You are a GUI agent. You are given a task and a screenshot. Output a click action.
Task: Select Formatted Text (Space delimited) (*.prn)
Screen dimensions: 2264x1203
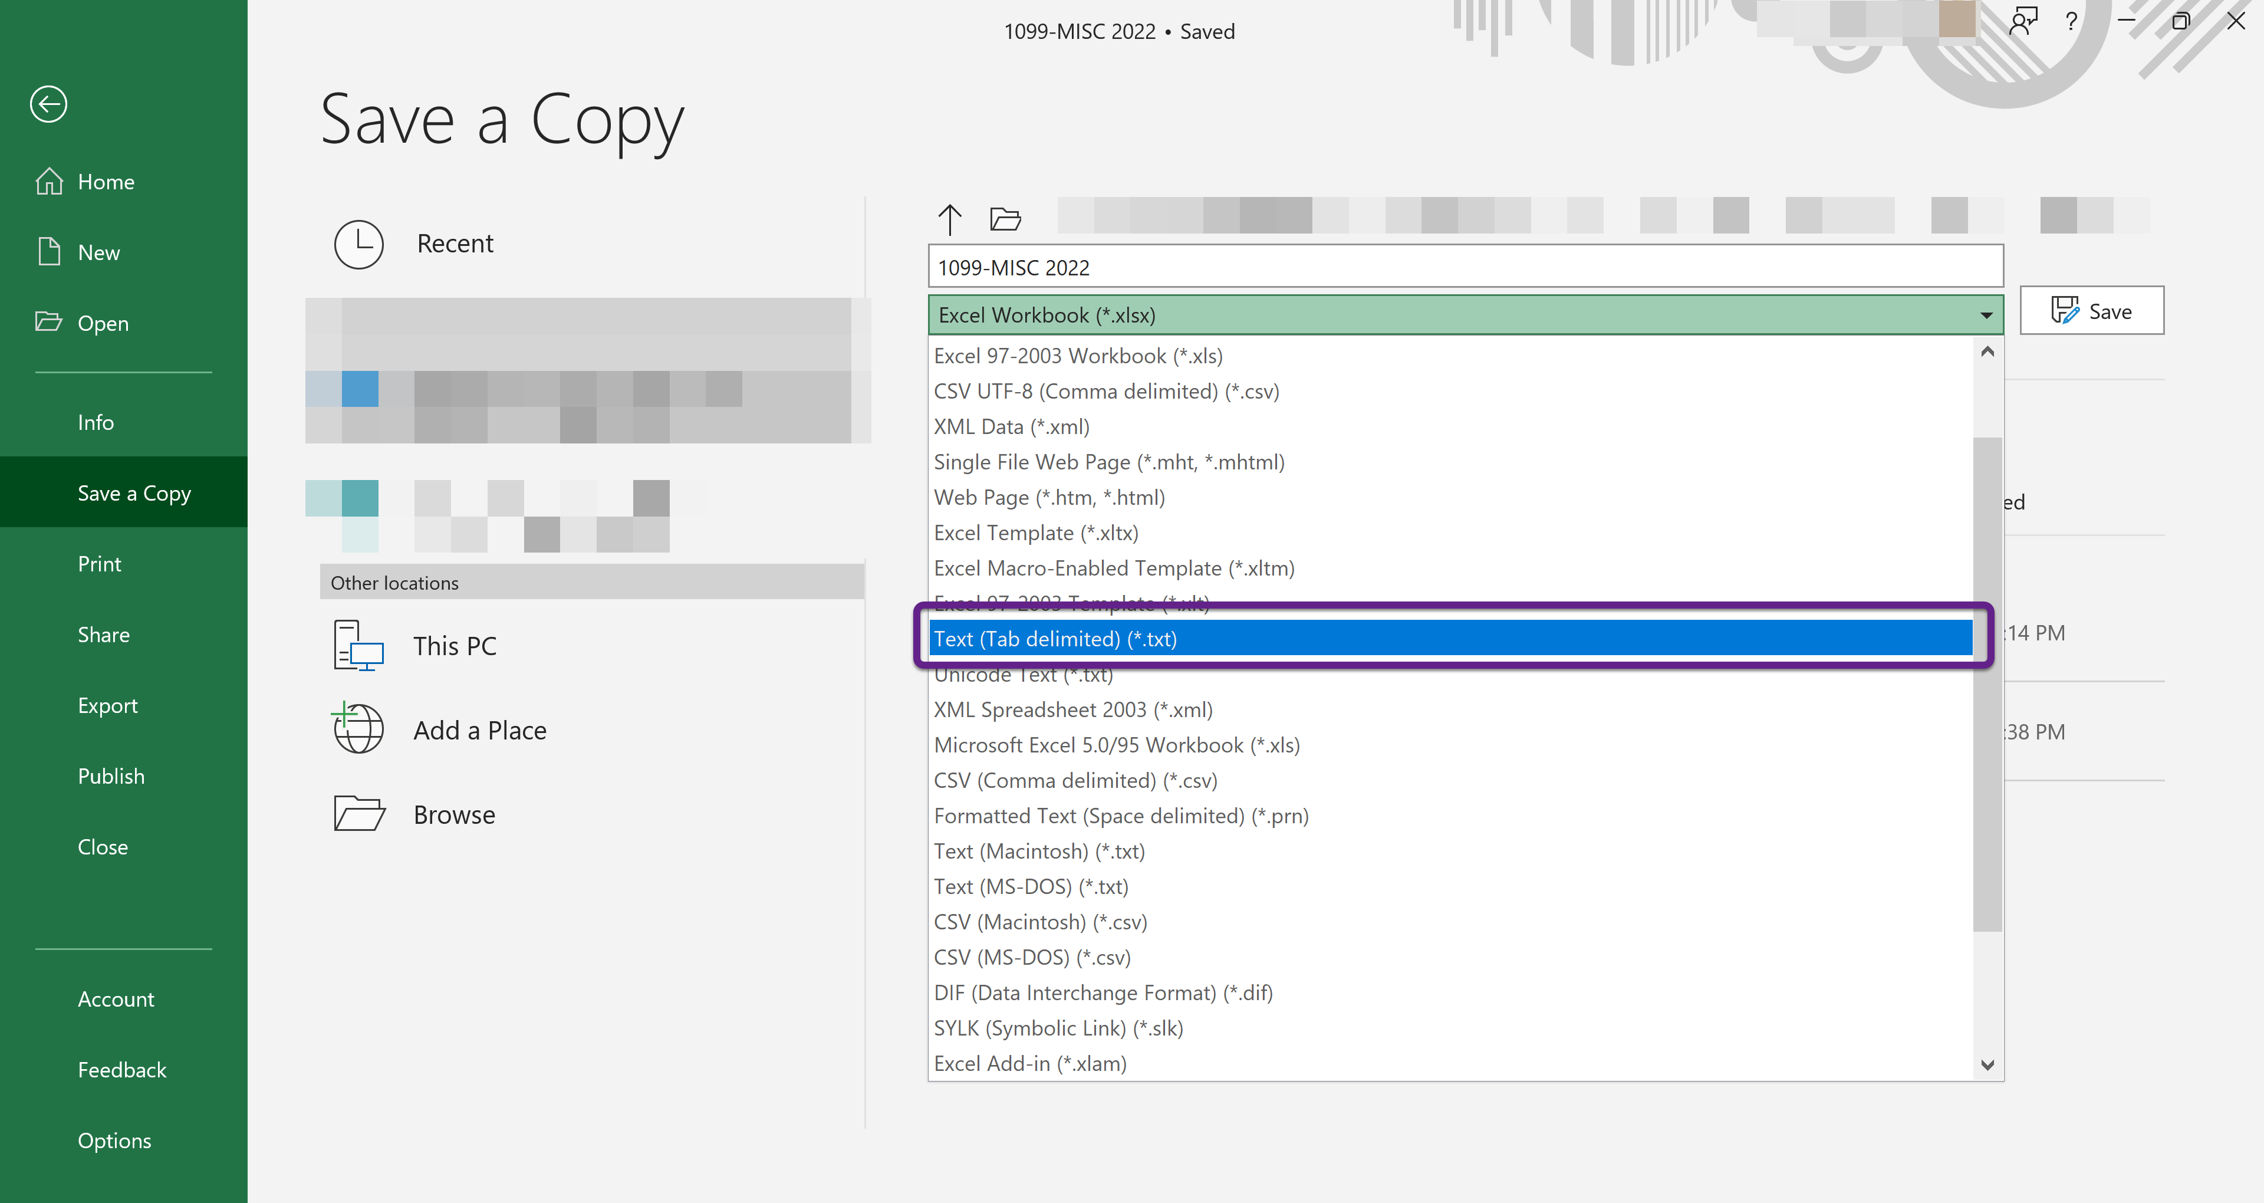tap(1121, 815)
